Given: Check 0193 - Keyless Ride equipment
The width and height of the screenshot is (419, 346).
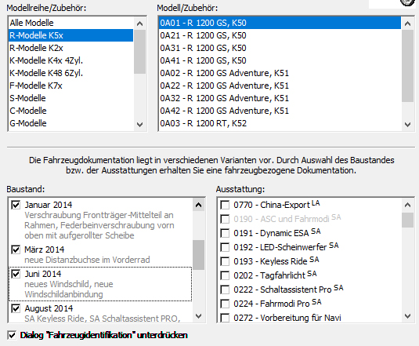Looking at the screenshot, I should tap(225, 261).
